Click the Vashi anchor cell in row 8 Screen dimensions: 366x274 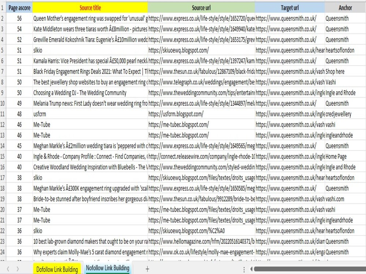point(345,82)
